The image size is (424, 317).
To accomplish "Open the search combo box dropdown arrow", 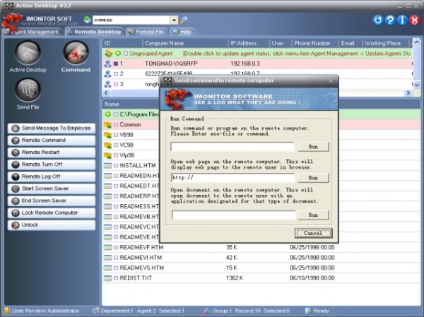I will point(174,20).
